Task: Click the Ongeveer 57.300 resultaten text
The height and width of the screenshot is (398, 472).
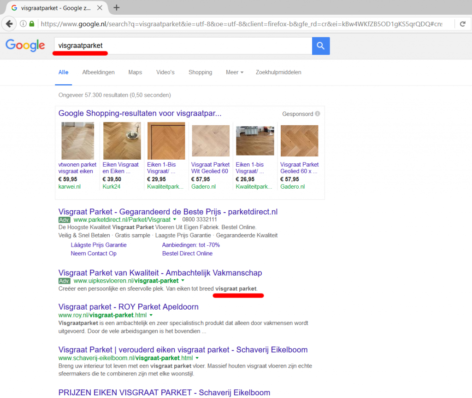Action: [115, 95]
